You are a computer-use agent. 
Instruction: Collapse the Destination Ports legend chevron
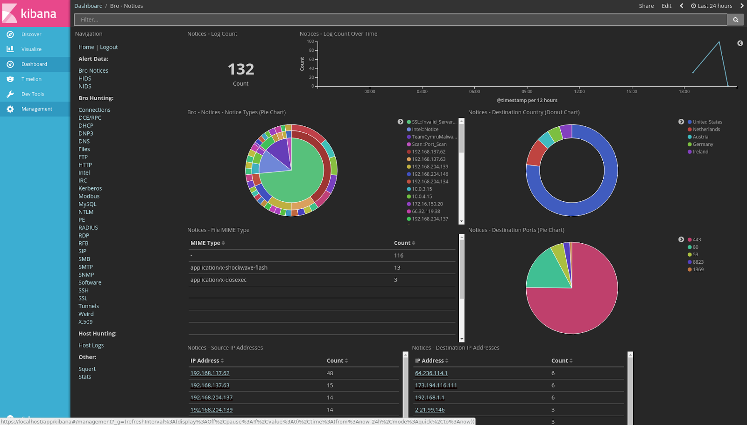point(681,240)
